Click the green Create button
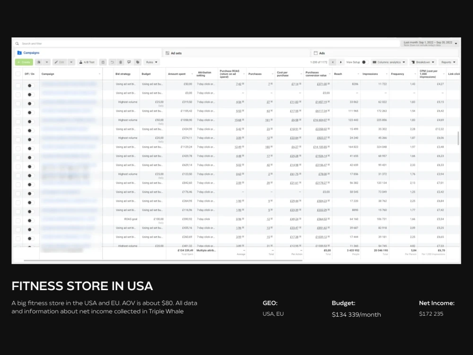 [x=24, y=62]
